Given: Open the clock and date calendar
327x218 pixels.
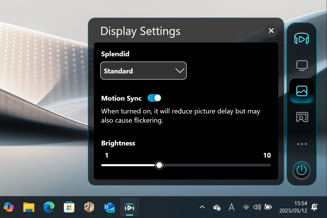Looking at the screenshot, I should coord(294,207).
